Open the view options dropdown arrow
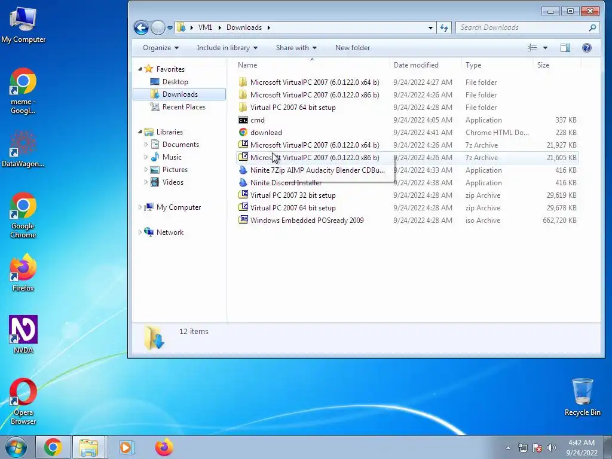612x459 pixels. (x=545, y=48)
